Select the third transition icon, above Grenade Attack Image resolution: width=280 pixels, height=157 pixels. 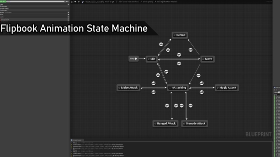tap(182, 106)
